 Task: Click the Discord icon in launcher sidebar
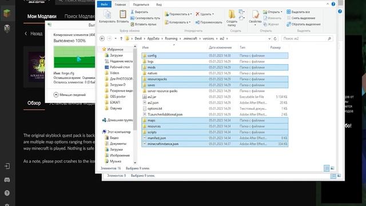pos(7,180)
